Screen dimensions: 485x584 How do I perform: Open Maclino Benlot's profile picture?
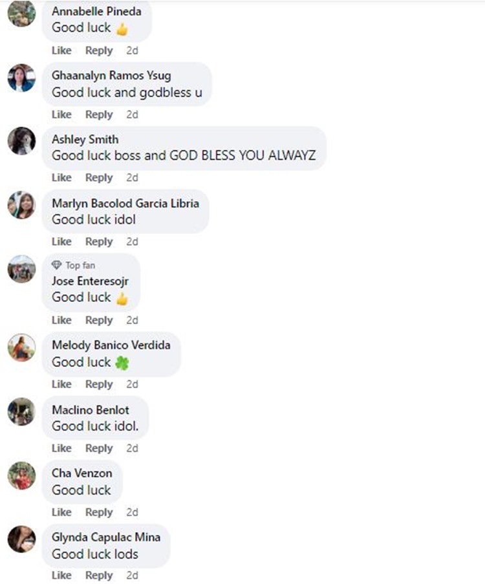tap(21, 411)
